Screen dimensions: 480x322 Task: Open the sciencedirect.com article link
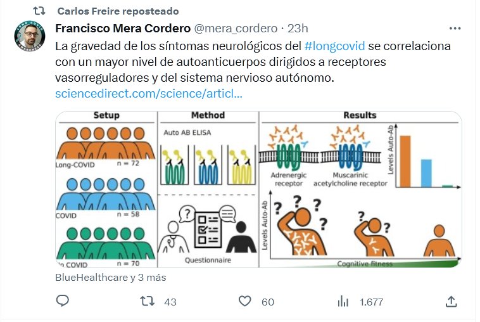pos(149,93)
